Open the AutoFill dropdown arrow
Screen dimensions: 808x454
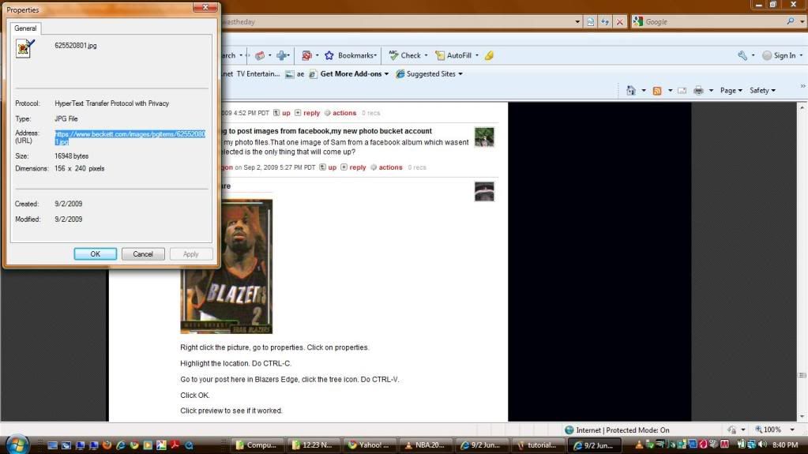(477, 55)
